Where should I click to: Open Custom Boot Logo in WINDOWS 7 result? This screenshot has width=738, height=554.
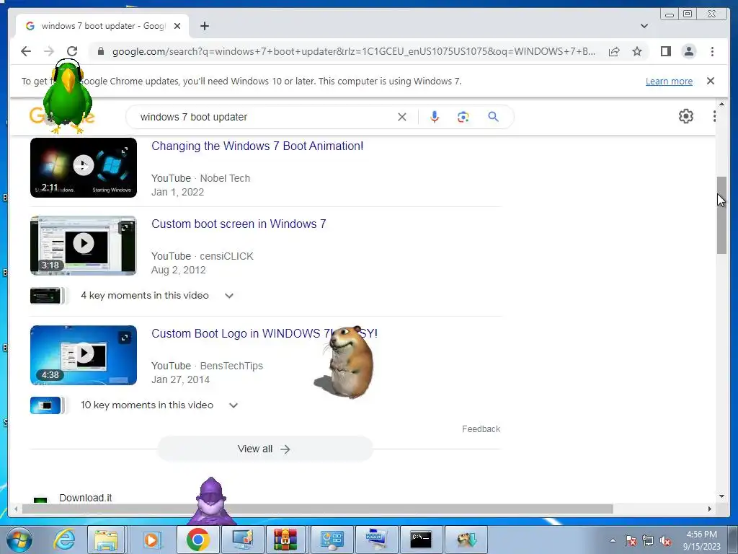click(x=264, y=333)
